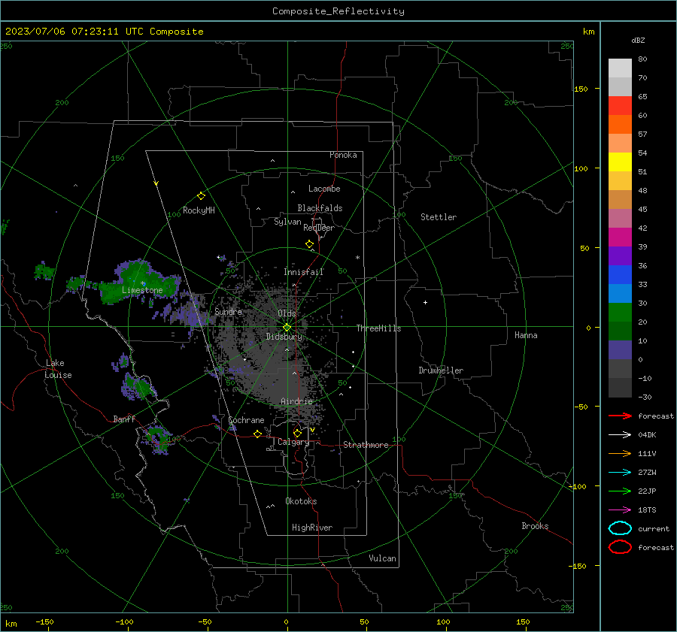The image size is (677, 632).
Task: Click the Blackfalds city label
Action: pyautogui.click(x=320, y=208)
